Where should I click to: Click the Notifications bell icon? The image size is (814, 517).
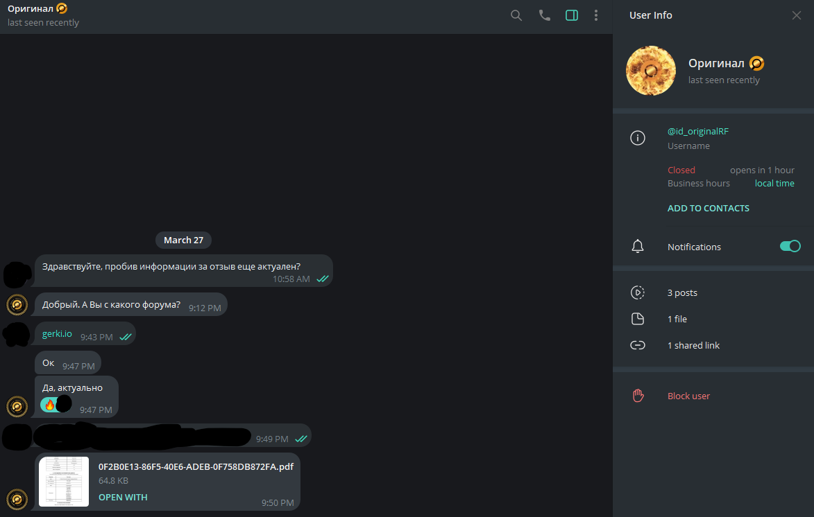pyautogui.click(x=638, y=247)
